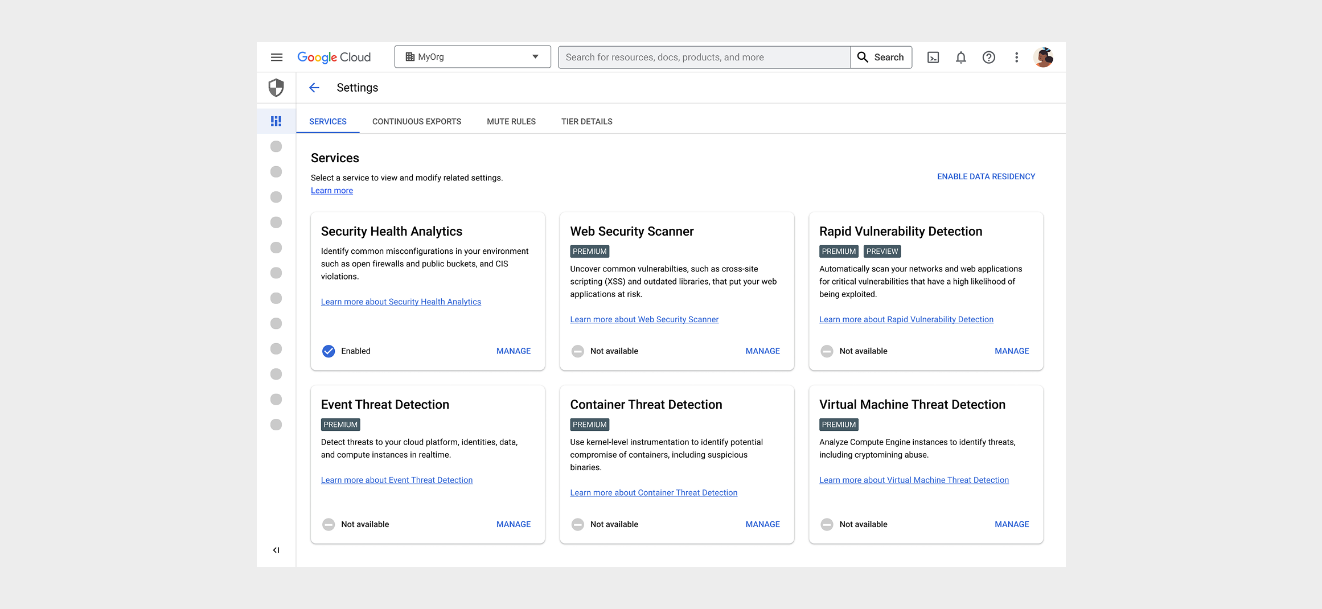Screen dimensions: 1322x609
Task: Click the Preview badge on Rapid Vulnerability Detection
Action: (882, 252)
